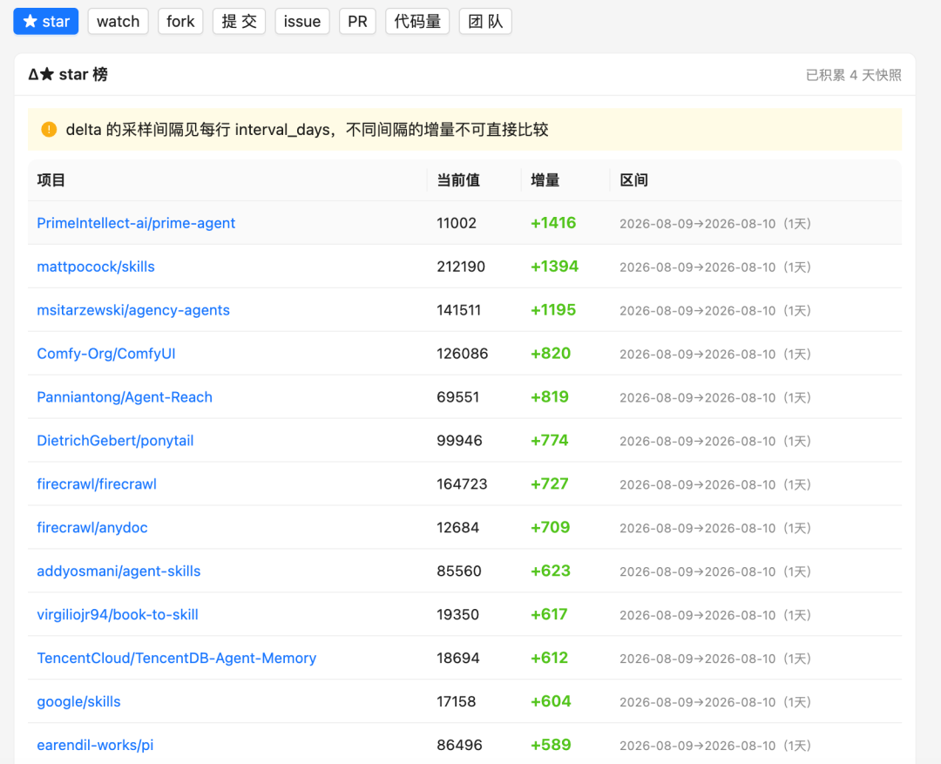The width and height of the screenshot is (941, 764).
Task: Select the current value 11002
Action: pyautogui.click(x=457, y=223)
